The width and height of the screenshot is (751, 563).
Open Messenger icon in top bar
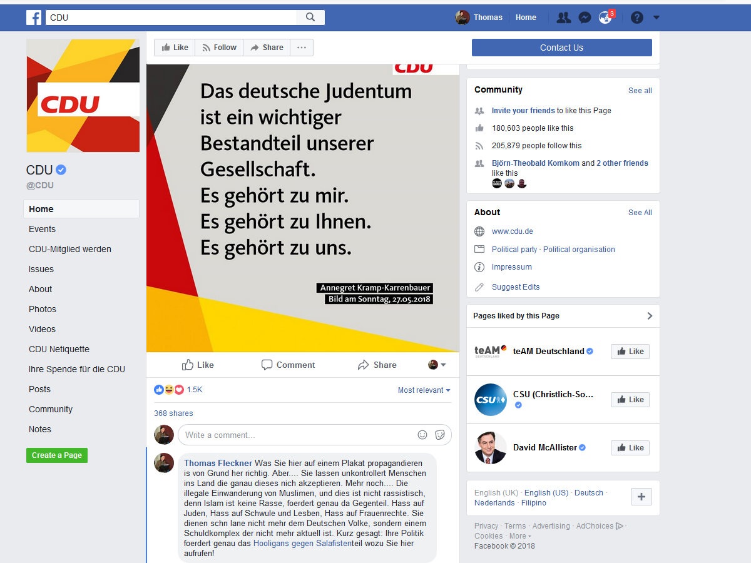(585, 18)
